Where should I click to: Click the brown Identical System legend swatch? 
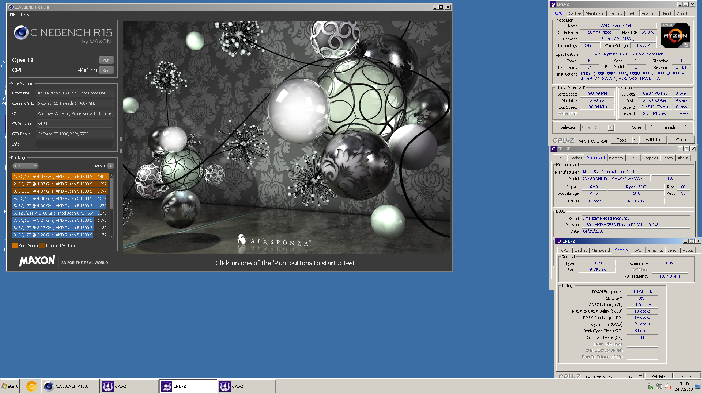click(42, 246)
